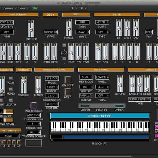The width and height of the screenshot is (158, 158).
Task: Open the PAN OFF dropdown
Action: (x=149, y=32)
